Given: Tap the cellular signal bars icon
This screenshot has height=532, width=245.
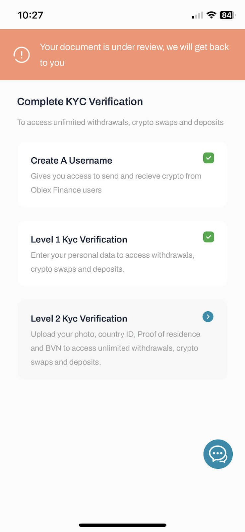Looking at the screenshot, I should (198, 15).
